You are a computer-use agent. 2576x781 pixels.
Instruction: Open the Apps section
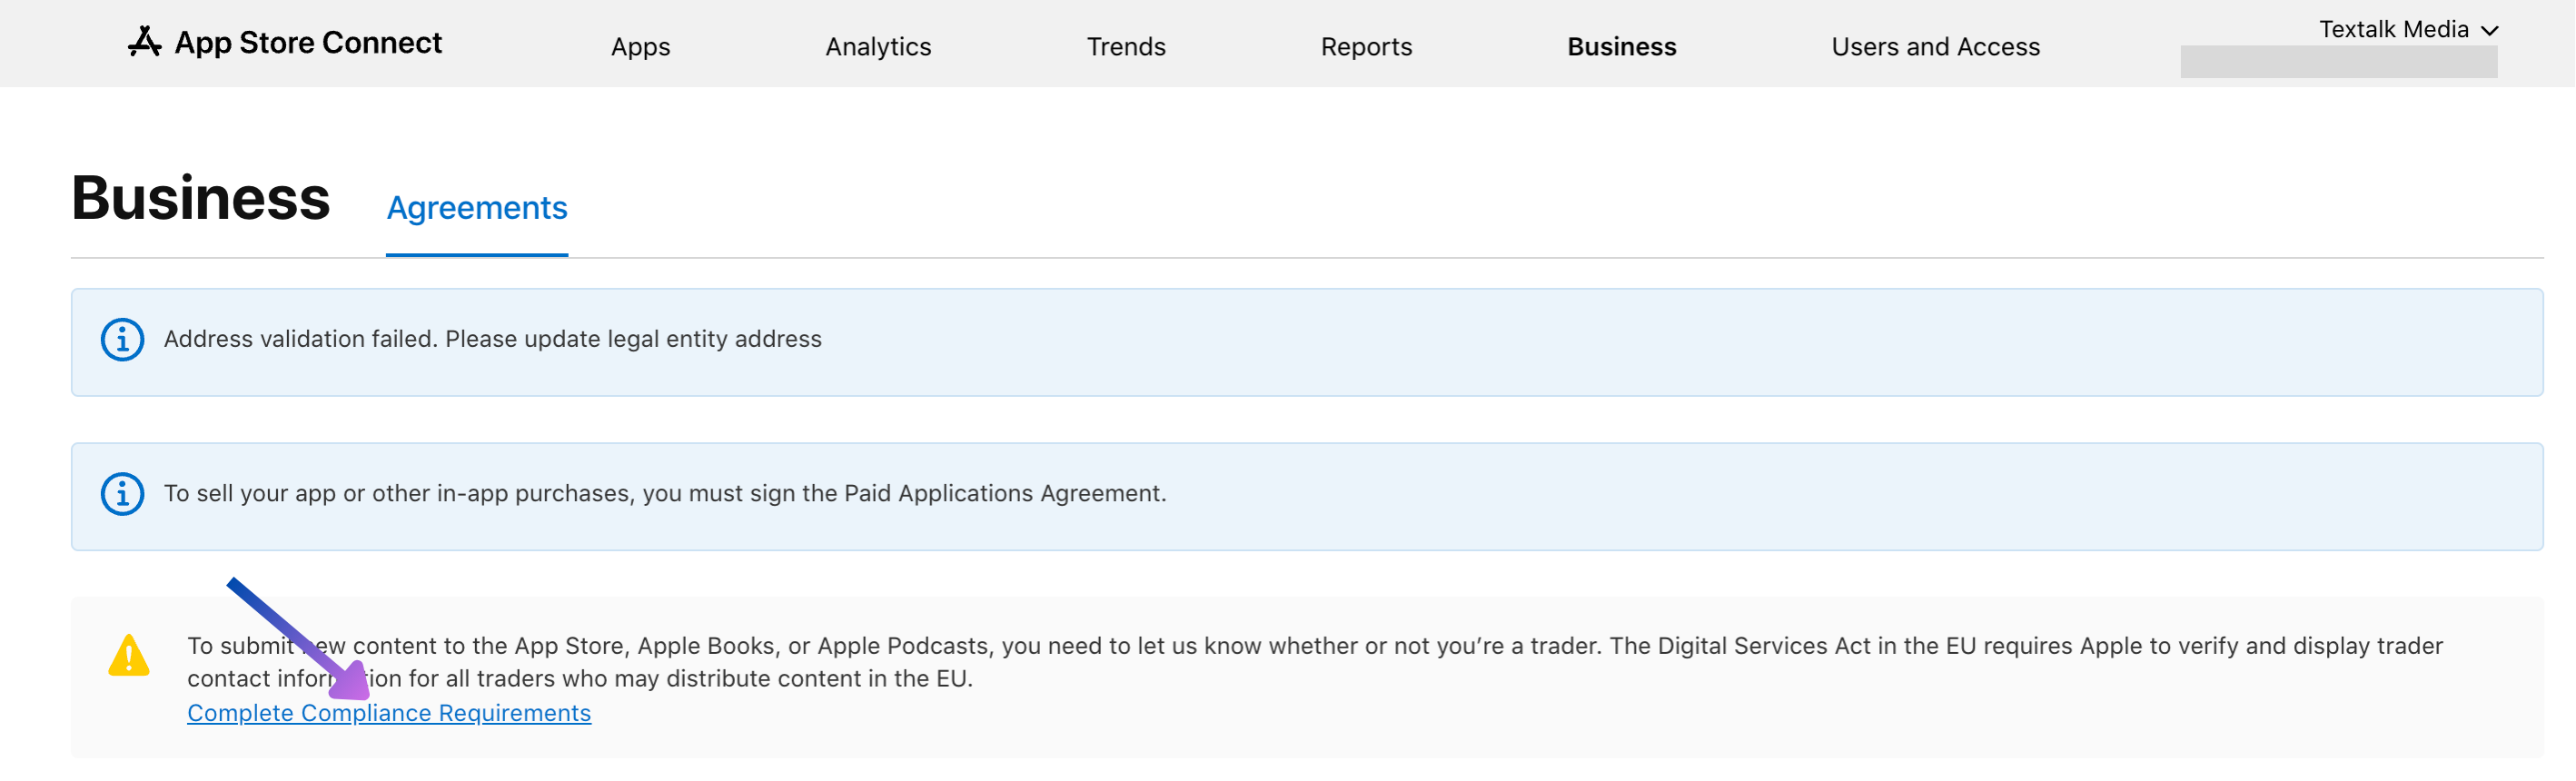640,47
